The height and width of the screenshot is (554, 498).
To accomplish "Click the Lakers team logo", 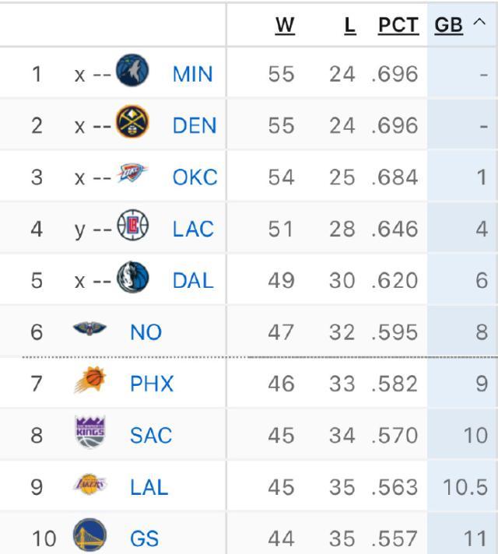I will tap(89, 485).
